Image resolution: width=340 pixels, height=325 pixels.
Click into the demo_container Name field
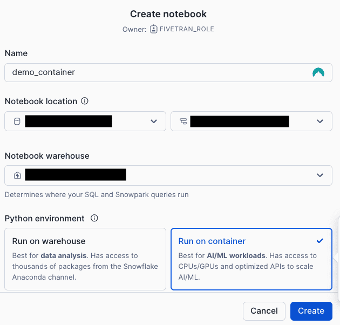coord(157,72)
